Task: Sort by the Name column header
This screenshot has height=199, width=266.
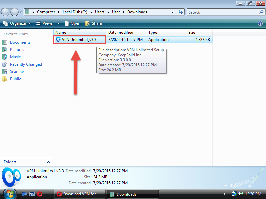Action: pos(79,32)
